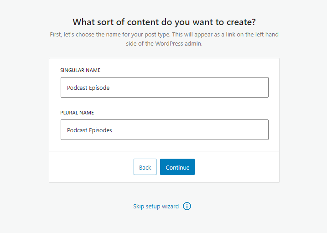The image size is (327, 233).
Task: Go back with the Back button
Action: [145, 167]
